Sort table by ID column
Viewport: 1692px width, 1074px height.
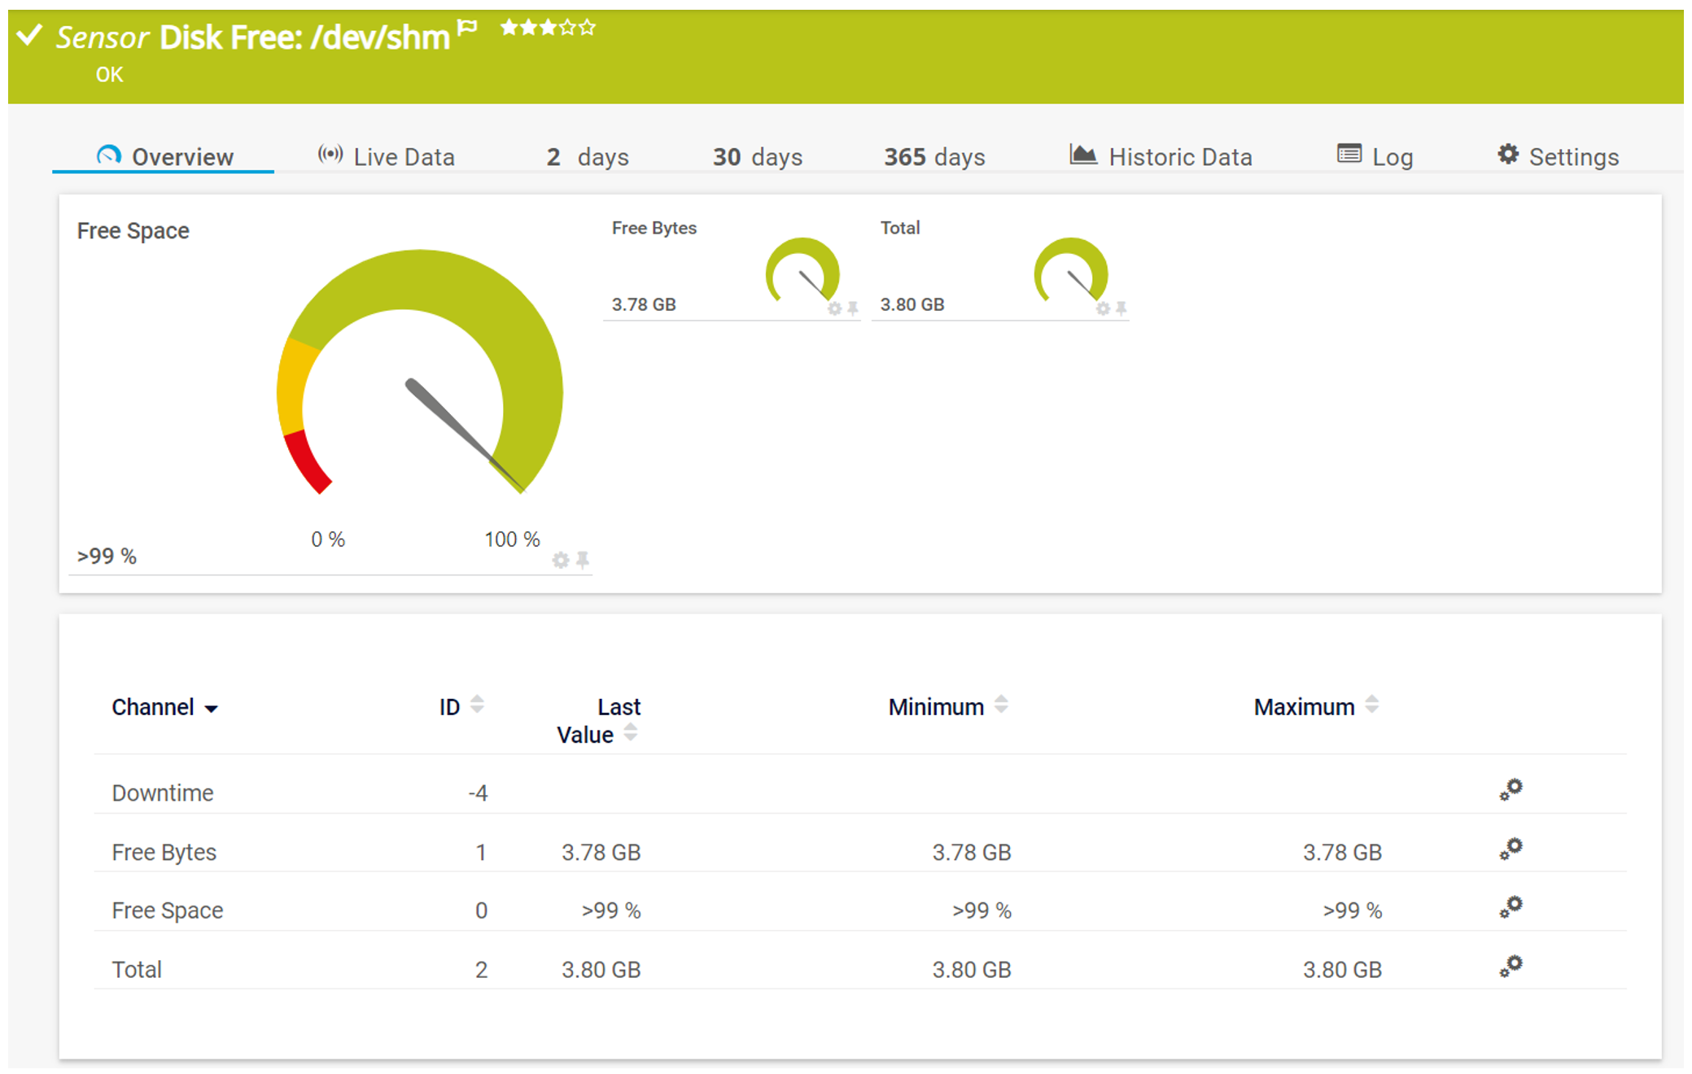[477, 705]
